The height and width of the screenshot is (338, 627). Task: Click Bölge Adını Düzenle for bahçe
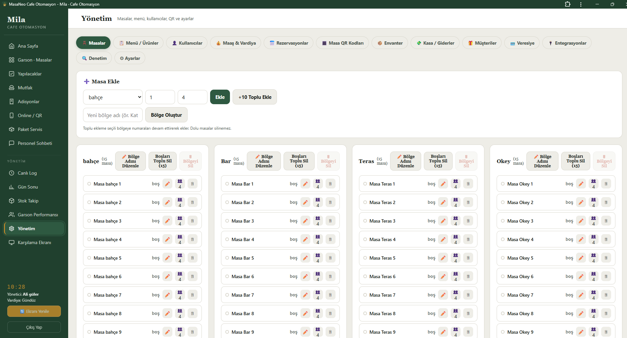tap(130, 161)
